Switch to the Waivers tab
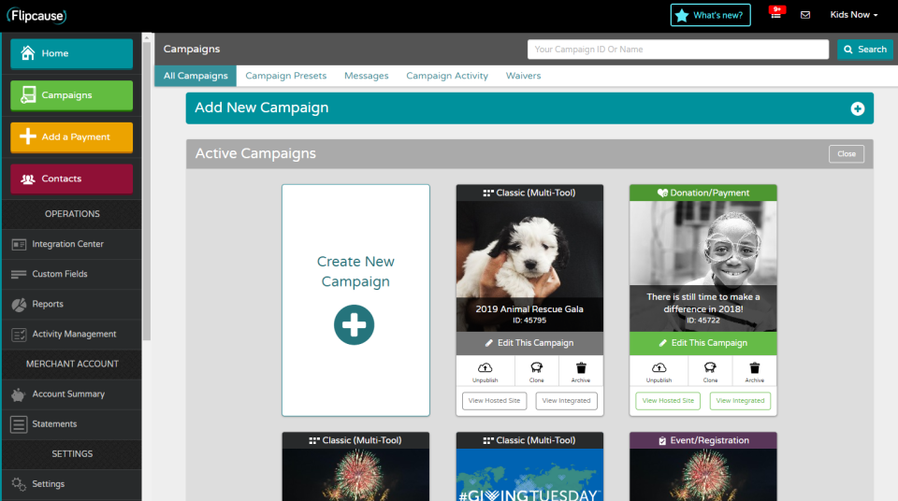The width and height of the screenshot is (898, 501). tap(523, 76)
